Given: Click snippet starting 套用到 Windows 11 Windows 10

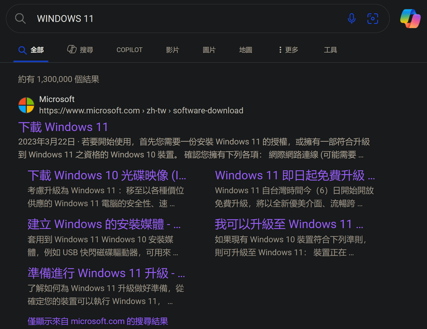Looking at the screenshot, I should (x=103, y=246).
